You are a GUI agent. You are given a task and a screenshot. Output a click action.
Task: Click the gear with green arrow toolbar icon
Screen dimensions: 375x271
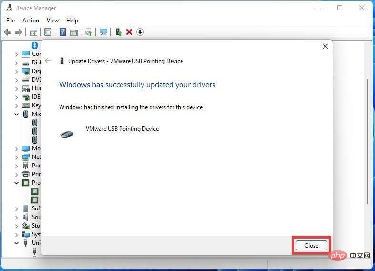(89, 32)
